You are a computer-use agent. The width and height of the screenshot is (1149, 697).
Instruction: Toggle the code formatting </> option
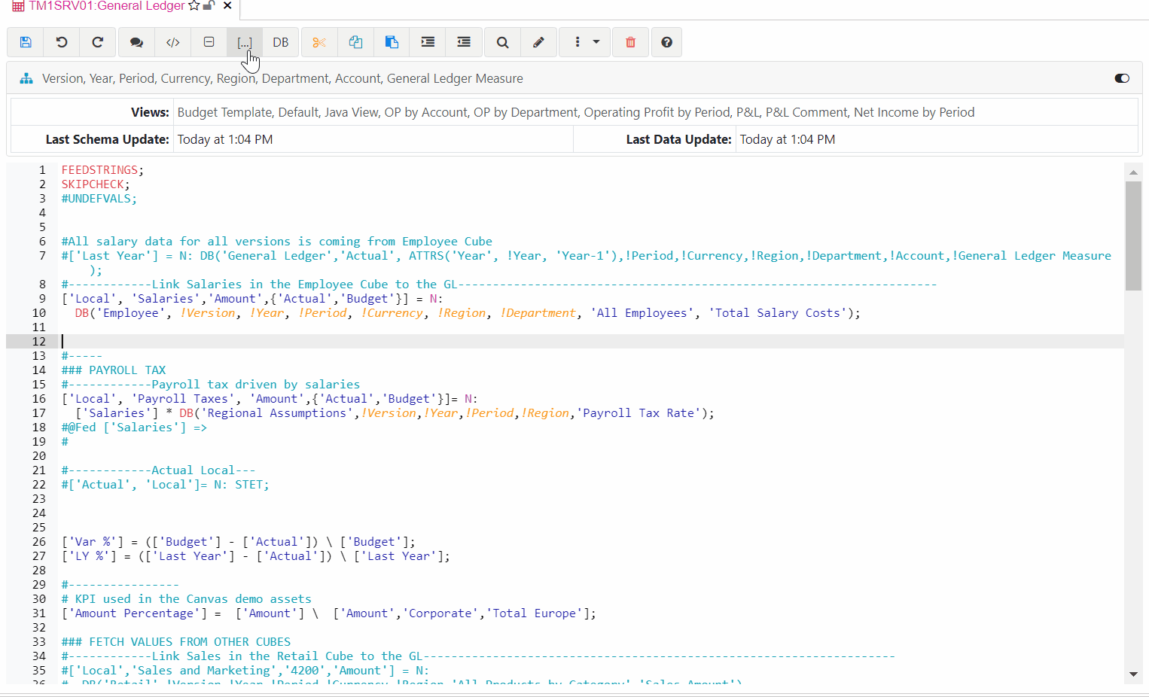click(172, 42)
